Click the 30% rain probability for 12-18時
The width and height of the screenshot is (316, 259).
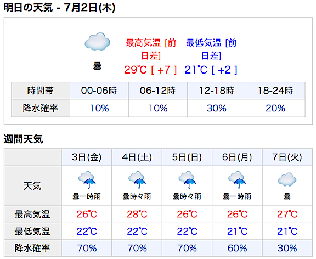[217, 108]
